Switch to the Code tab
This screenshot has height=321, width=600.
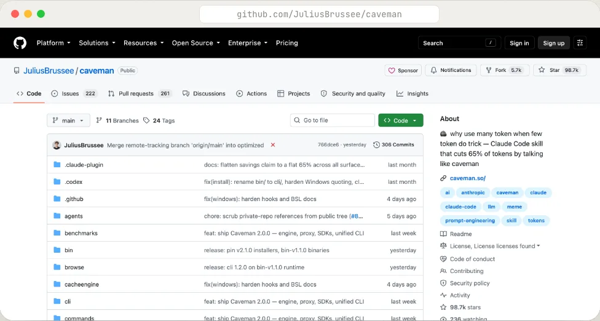point(29,93)
